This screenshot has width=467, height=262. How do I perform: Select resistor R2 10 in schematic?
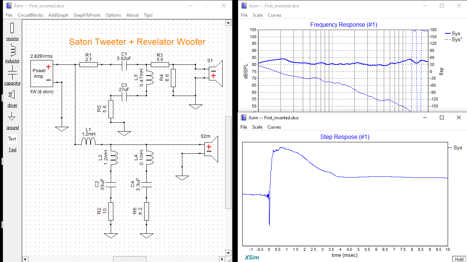coord(111,211)
